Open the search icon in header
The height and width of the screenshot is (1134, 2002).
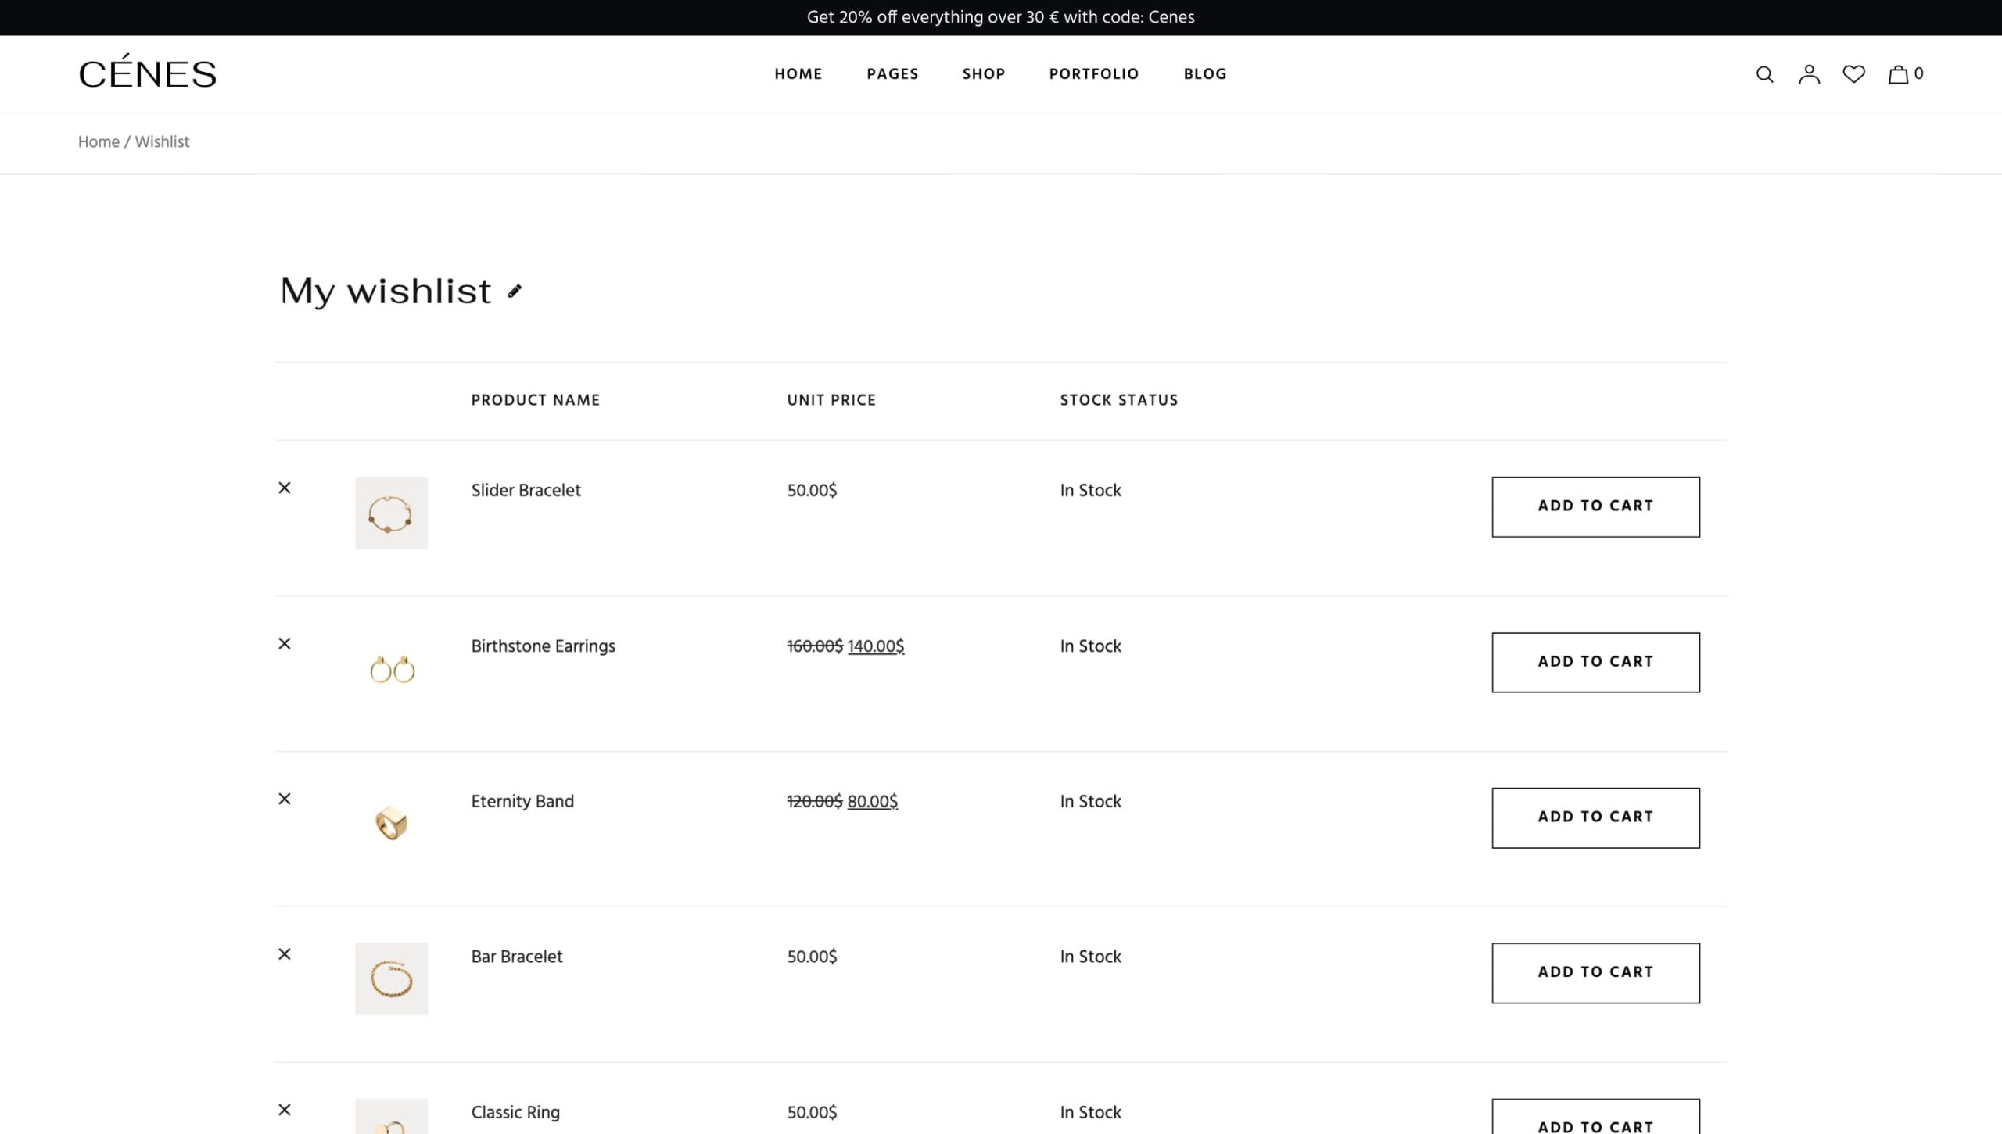[1764, 74]
